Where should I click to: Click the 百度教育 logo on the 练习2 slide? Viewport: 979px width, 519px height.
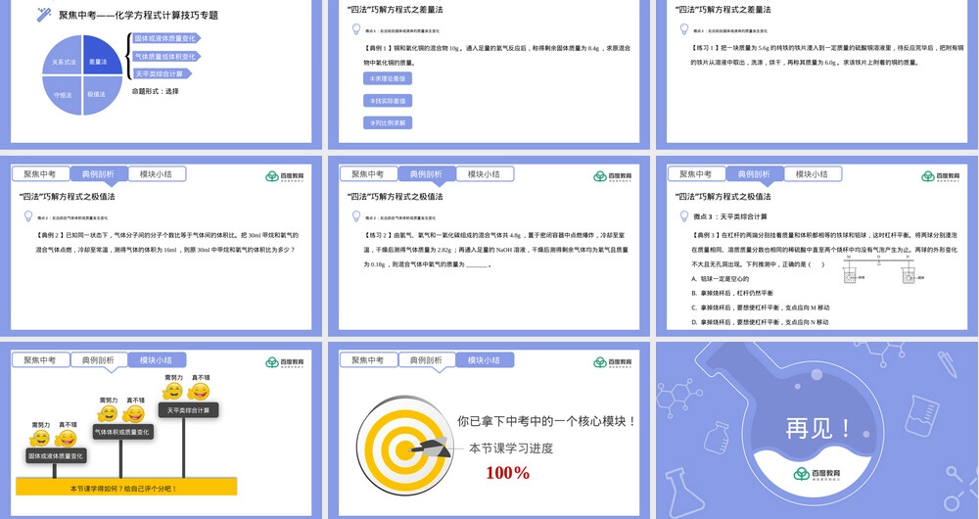click(x=613, y=176)
